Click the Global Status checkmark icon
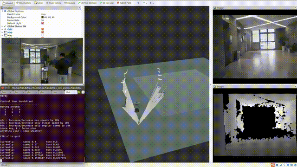297x167 pixels. tap(5, 26)
